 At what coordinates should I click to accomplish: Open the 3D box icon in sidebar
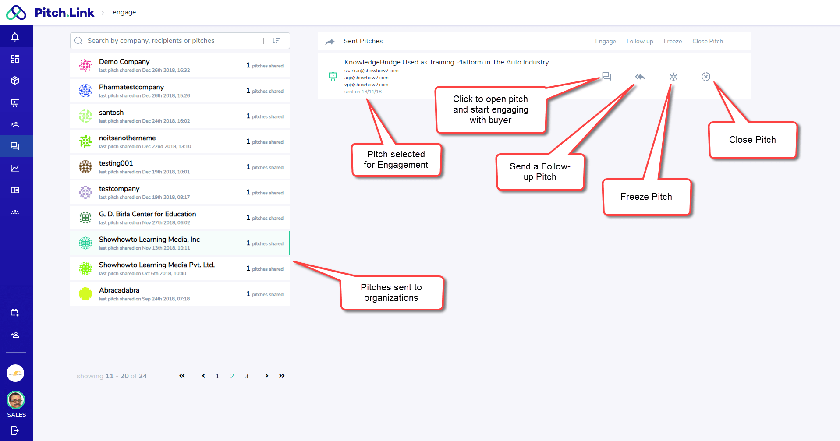click(x=15, y=81)
